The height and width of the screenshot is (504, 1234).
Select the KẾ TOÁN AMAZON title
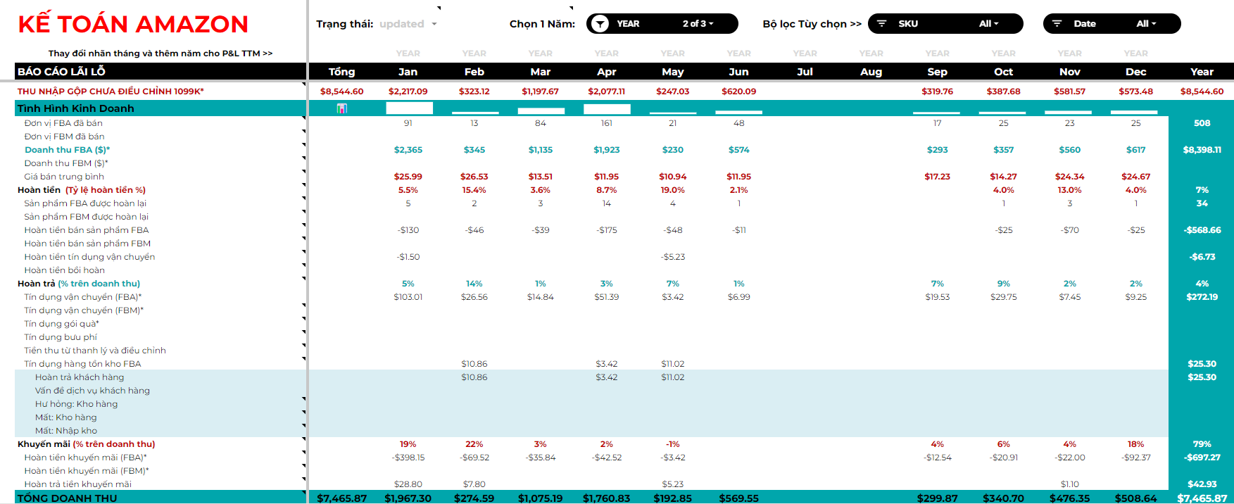pyautogui.click(x=133, y=24)
